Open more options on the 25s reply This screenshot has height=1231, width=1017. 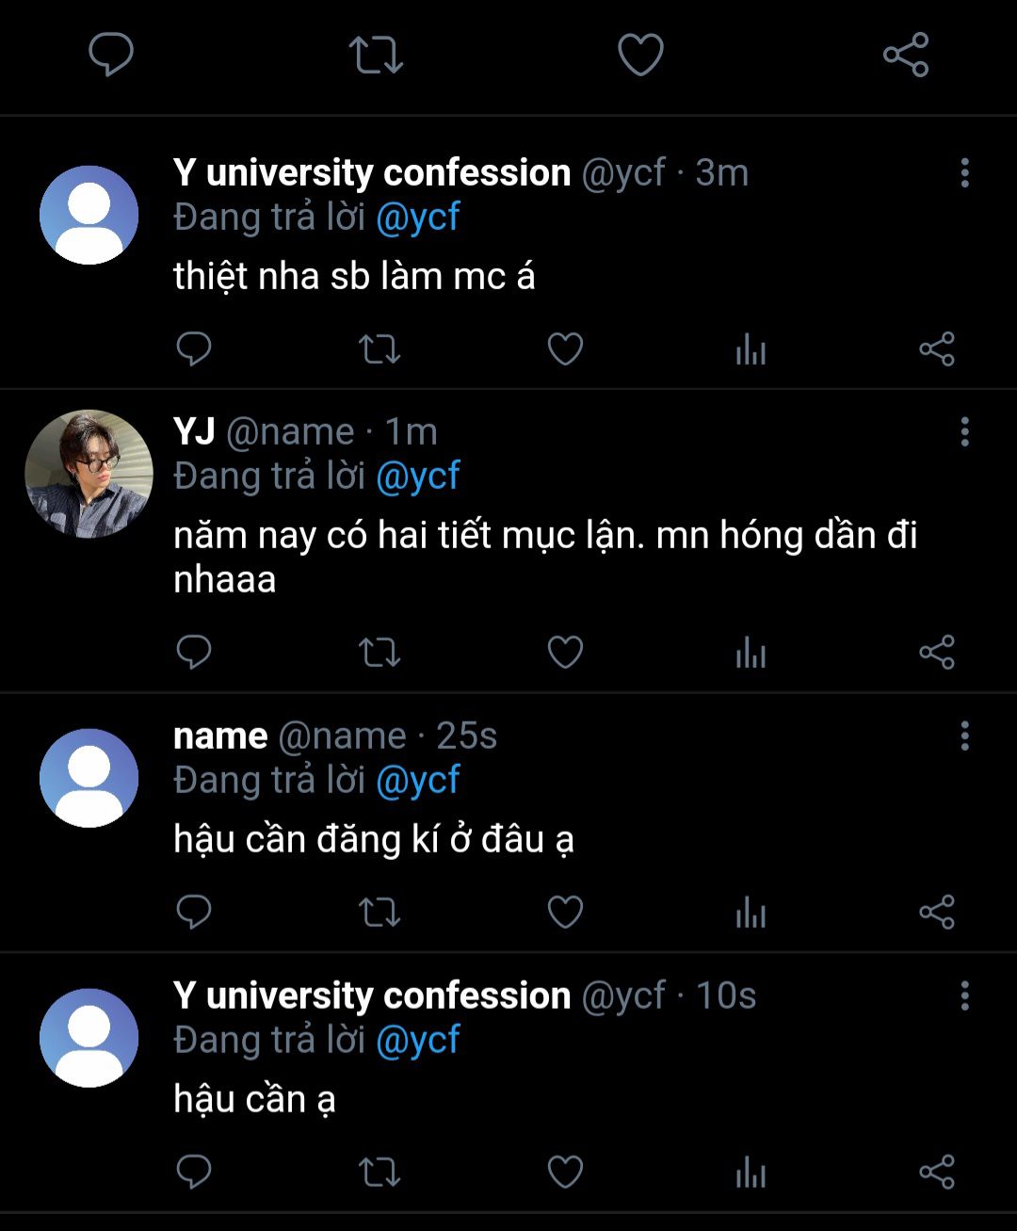point(964,737)
